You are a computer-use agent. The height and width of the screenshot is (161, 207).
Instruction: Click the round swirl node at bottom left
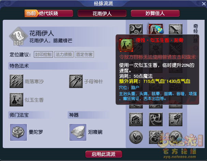click(x=136, y=137)
